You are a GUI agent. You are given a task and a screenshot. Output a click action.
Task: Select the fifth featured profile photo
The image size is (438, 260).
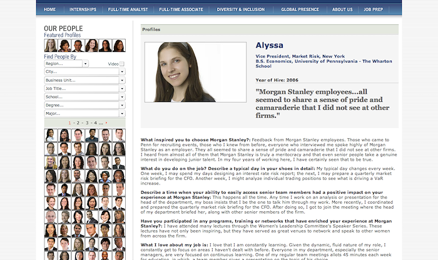(105, 46)
